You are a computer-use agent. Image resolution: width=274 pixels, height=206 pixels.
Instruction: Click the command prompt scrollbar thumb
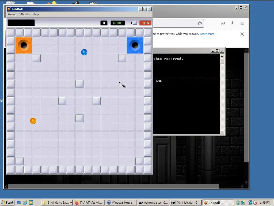pos(222,61)
